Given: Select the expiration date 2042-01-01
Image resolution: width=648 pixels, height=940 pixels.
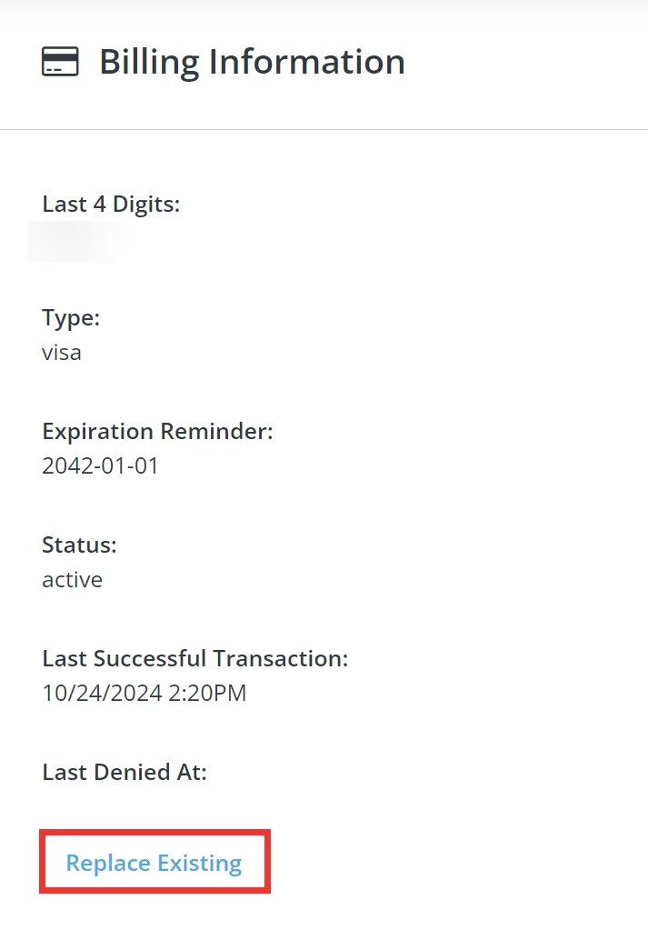Looking at the screenshot, I should [x=100, y=465].
